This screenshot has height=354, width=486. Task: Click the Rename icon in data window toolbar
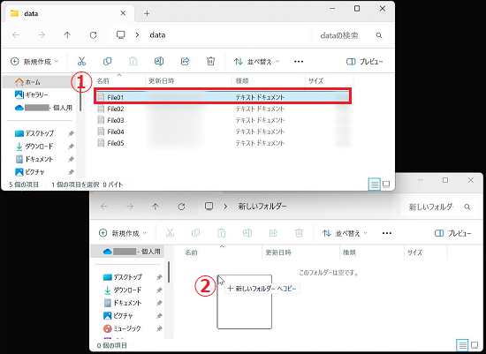point(159,61)
